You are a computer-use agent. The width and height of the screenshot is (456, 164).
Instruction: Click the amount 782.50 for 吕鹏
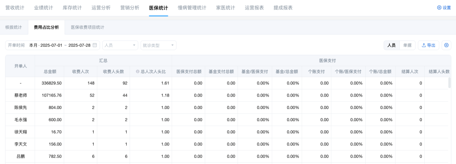[x=55, y=156]
